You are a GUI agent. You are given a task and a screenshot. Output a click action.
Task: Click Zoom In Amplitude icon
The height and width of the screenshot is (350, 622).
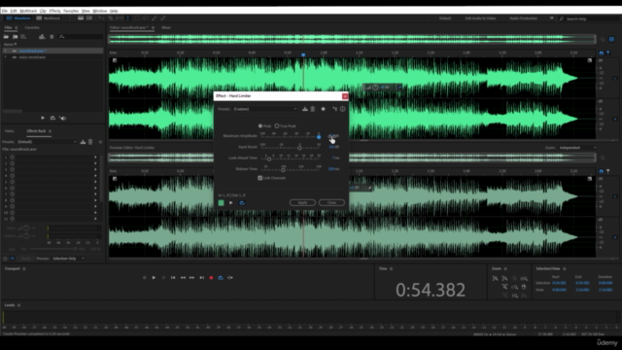(x=495, y=279)
